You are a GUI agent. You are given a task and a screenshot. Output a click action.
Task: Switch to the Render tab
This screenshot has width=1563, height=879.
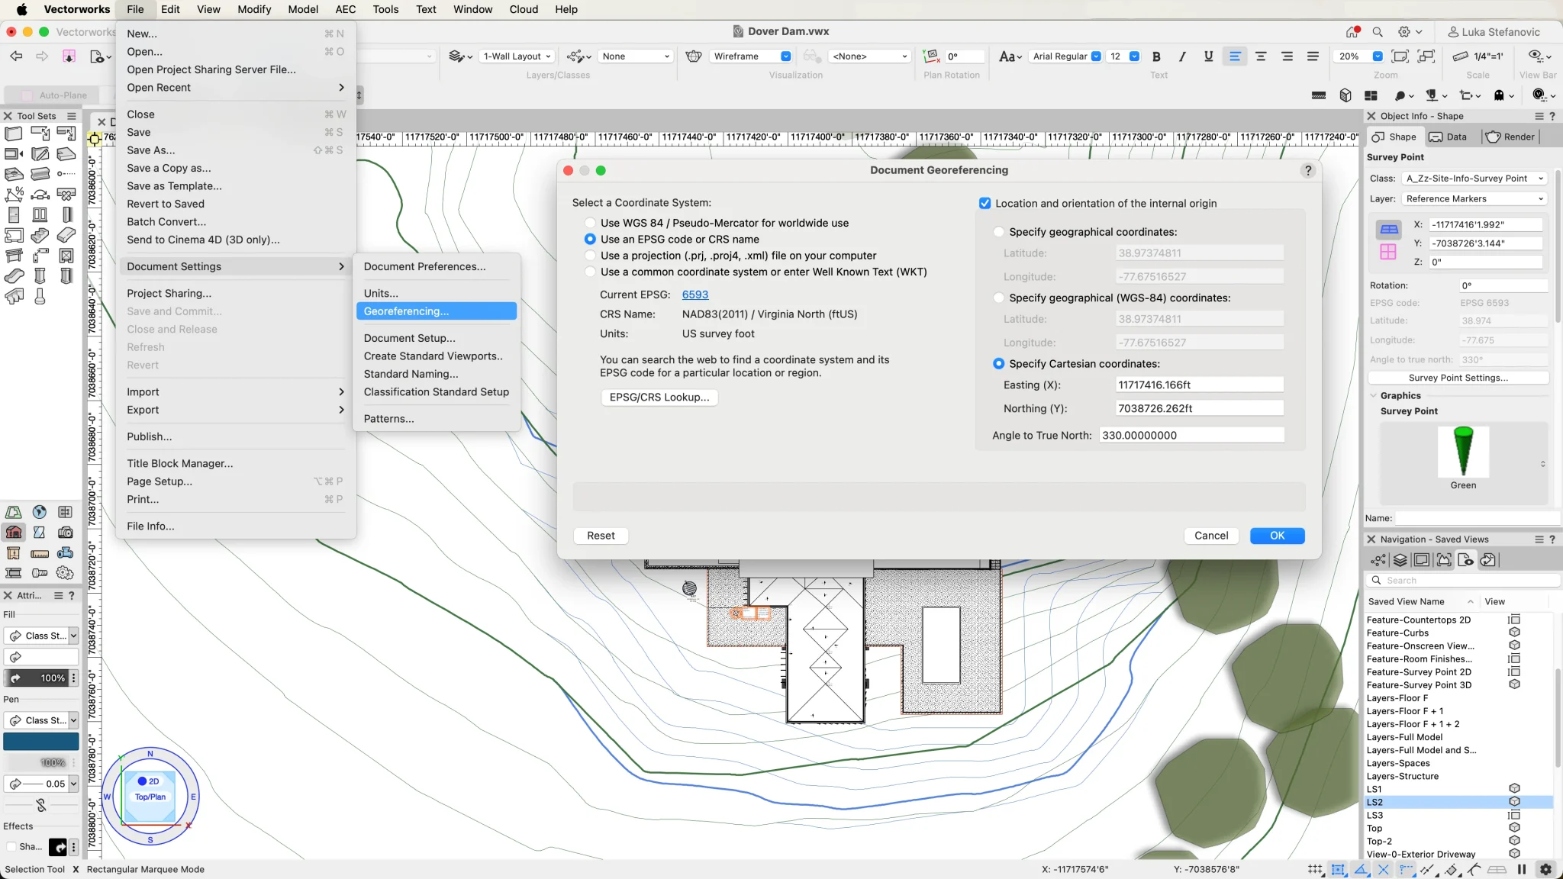tap(1510, 137)
